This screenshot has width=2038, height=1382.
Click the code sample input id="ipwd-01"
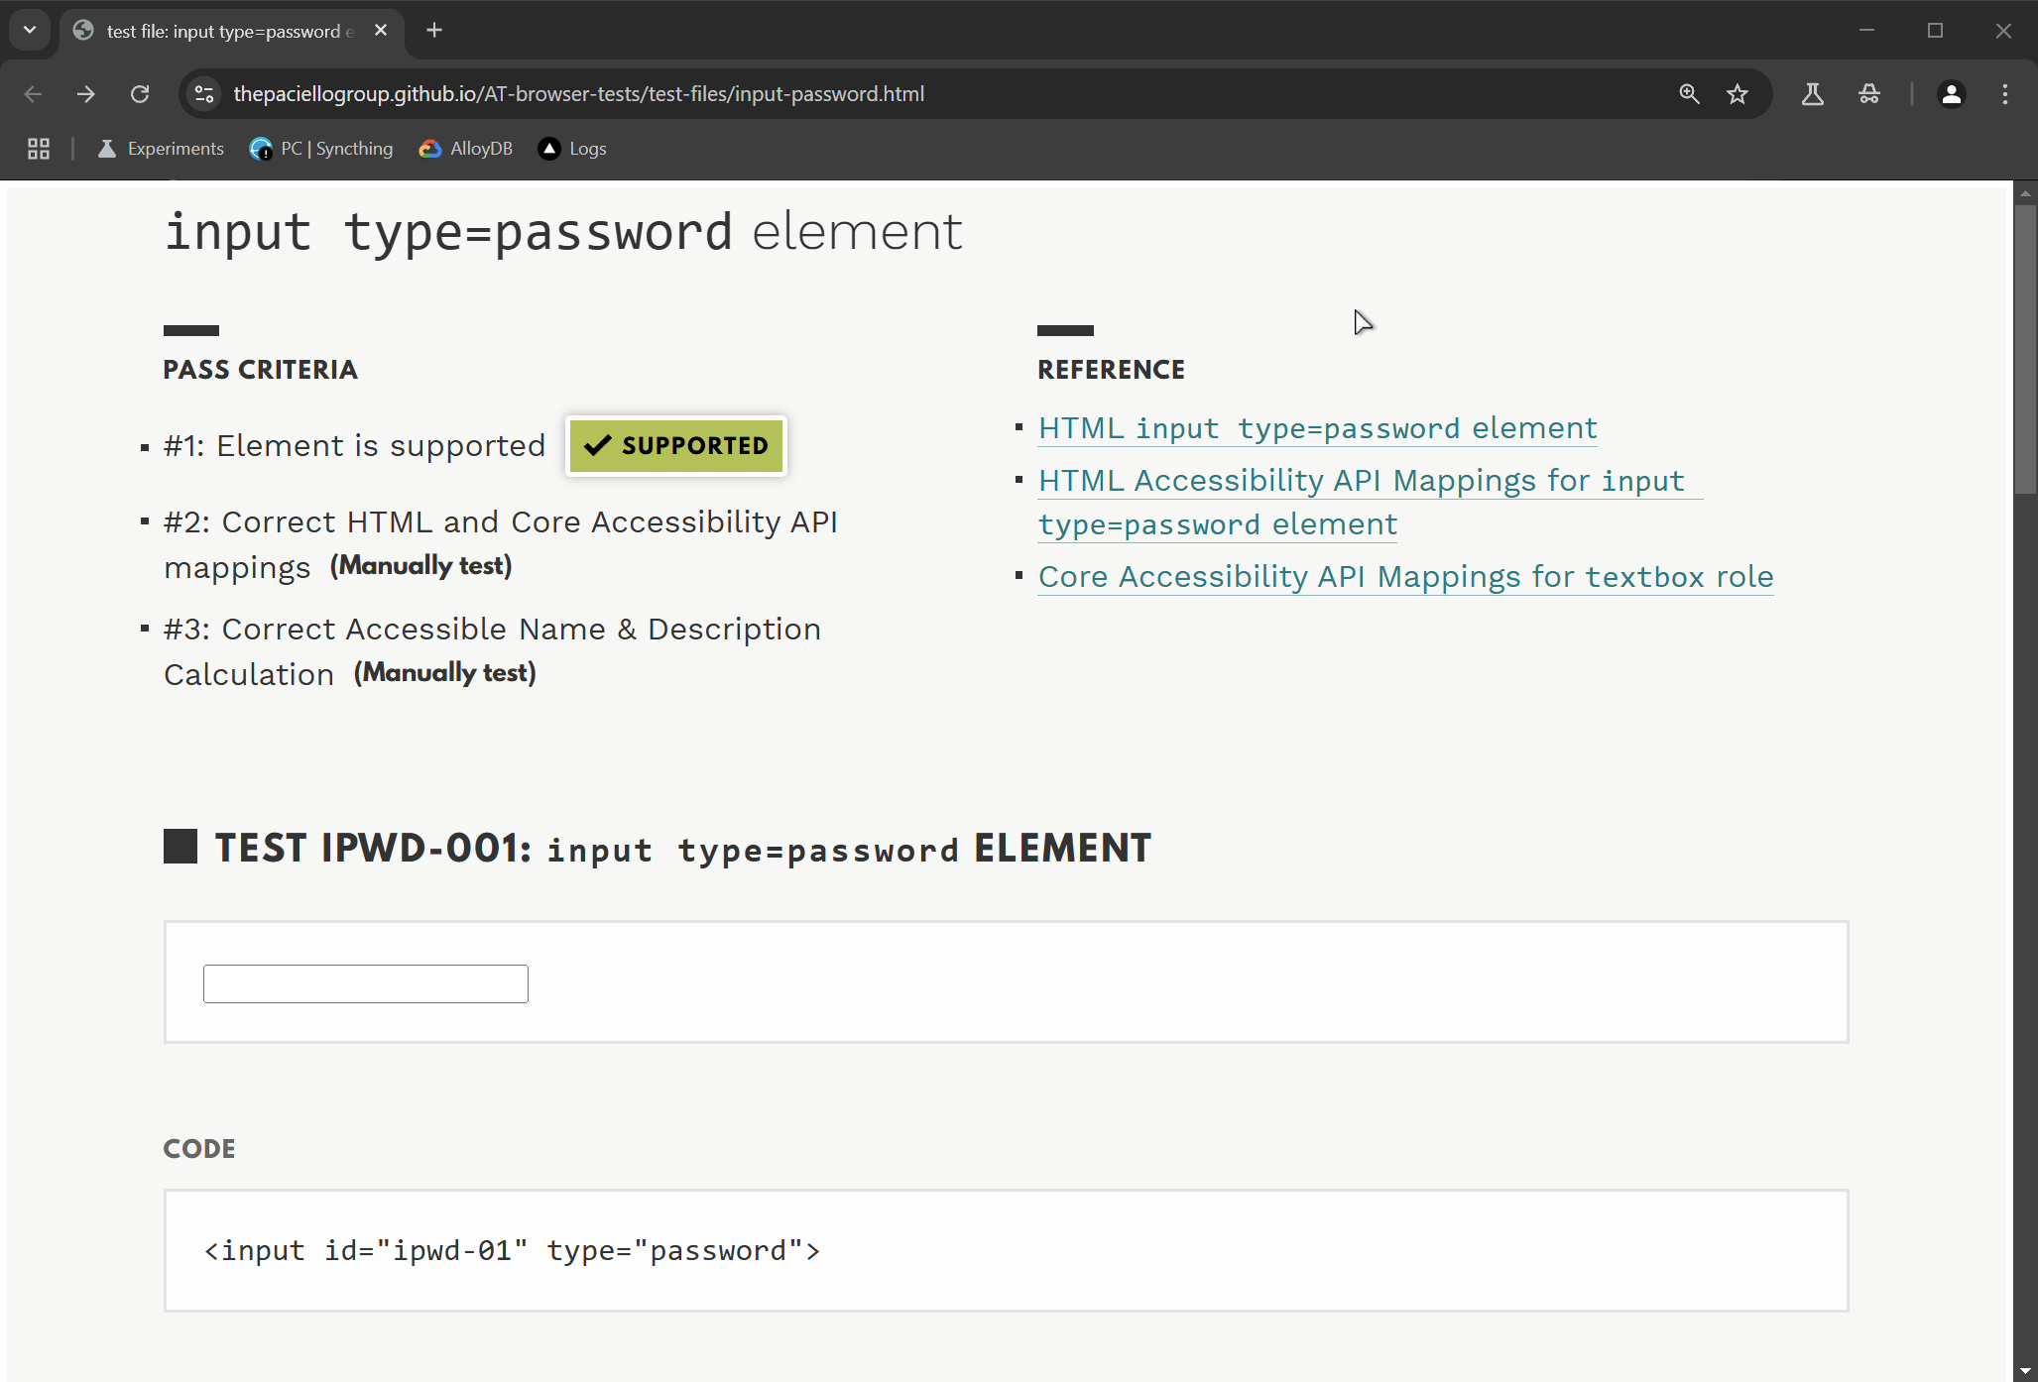(x=512, y=1251)
